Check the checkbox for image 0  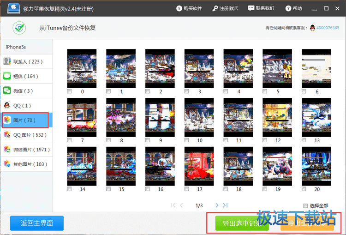[69, 91]
